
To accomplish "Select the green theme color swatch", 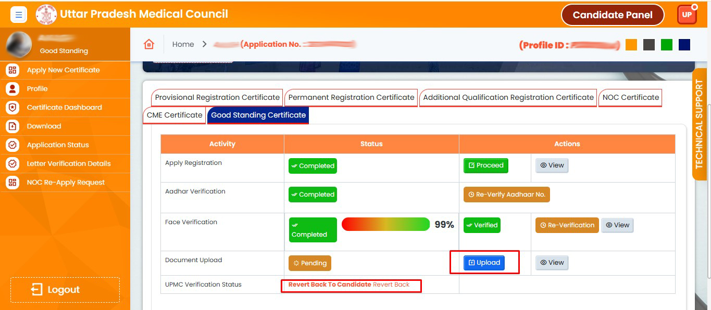I will coord(667,45).
